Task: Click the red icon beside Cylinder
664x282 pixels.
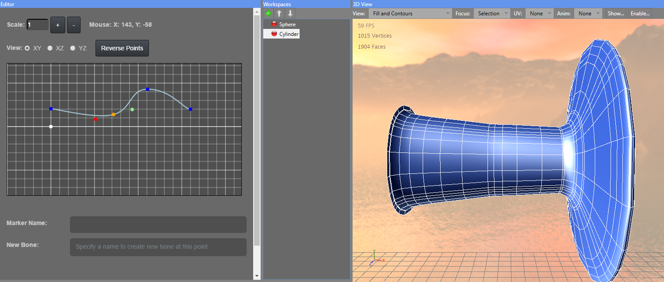Action: tap(274, 34)
